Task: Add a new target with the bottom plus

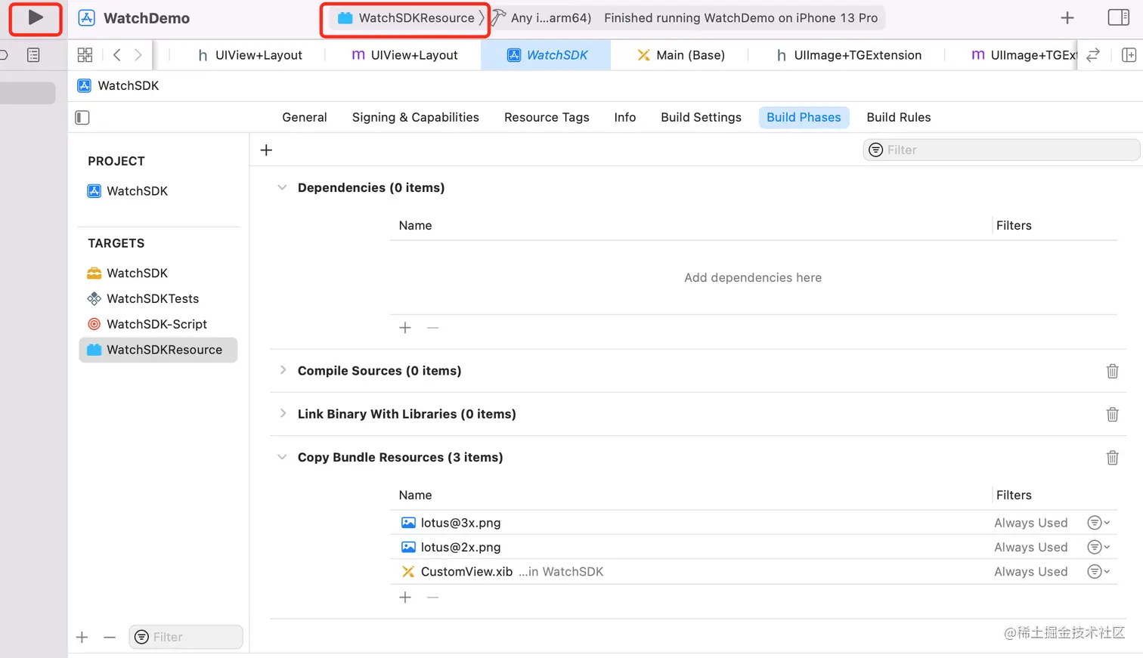Action: 82,638
